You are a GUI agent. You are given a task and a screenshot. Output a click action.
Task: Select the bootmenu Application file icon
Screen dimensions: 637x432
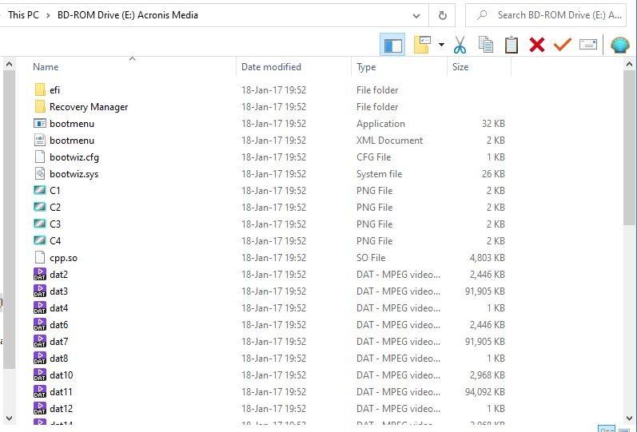(x=40, y=124)
